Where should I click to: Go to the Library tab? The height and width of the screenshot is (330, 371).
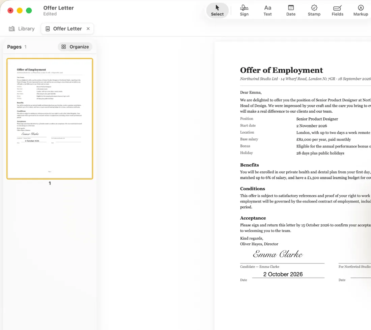[x=22, y=29]
